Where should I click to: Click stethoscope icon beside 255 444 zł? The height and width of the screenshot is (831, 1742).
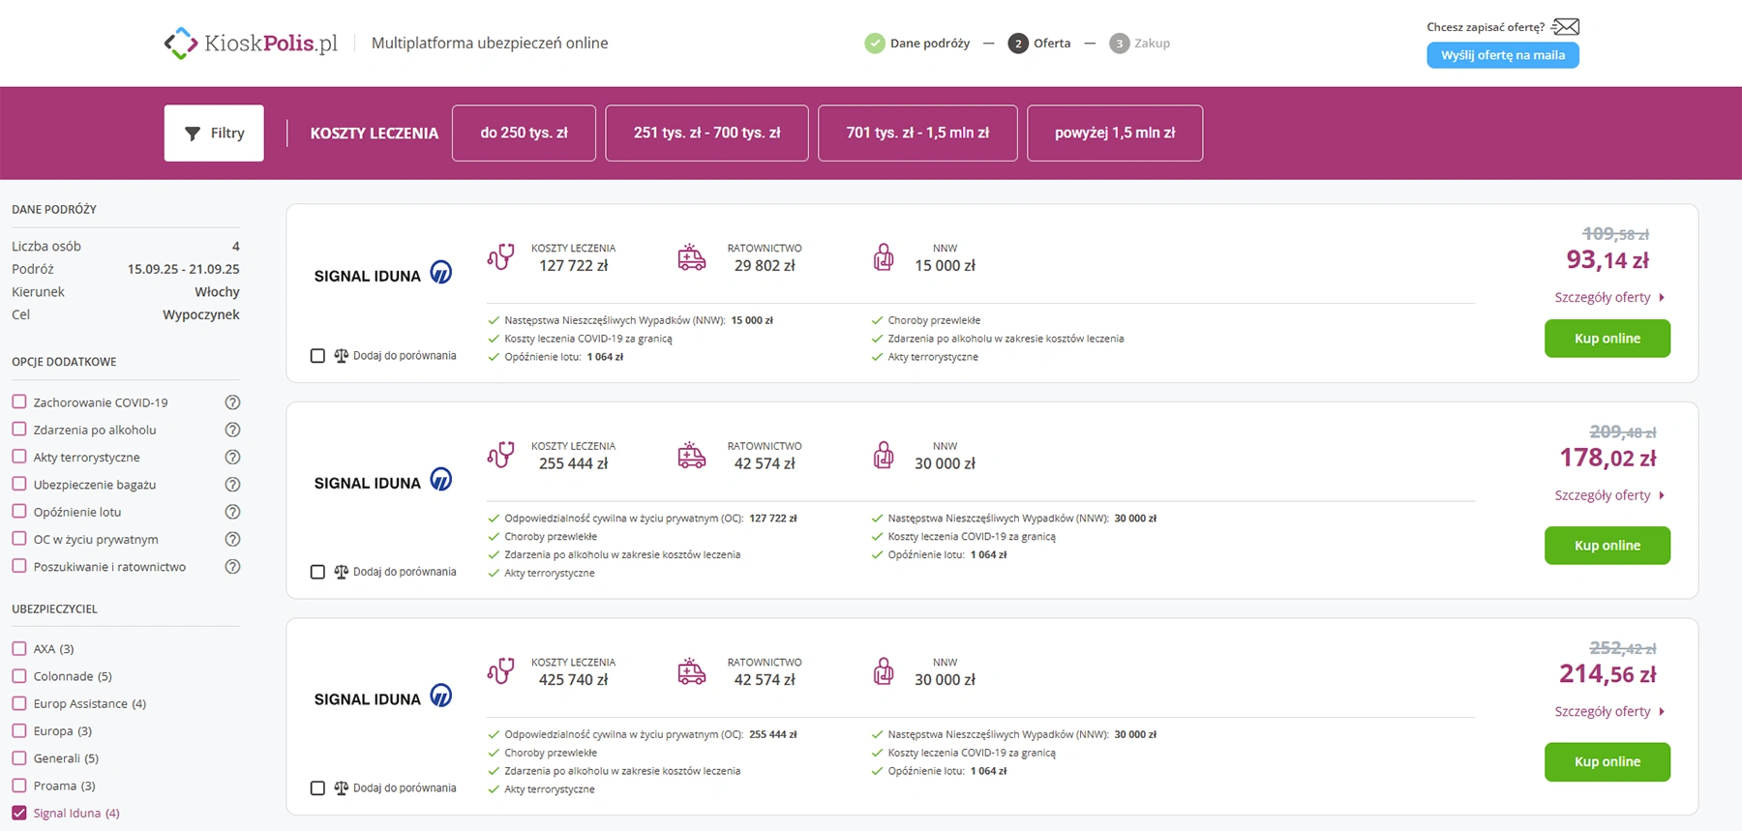pos(500,455)
